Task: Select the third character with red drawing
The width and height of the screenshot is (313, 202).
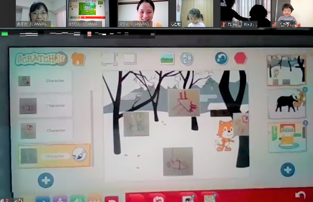Action: (x=45, y=130)
